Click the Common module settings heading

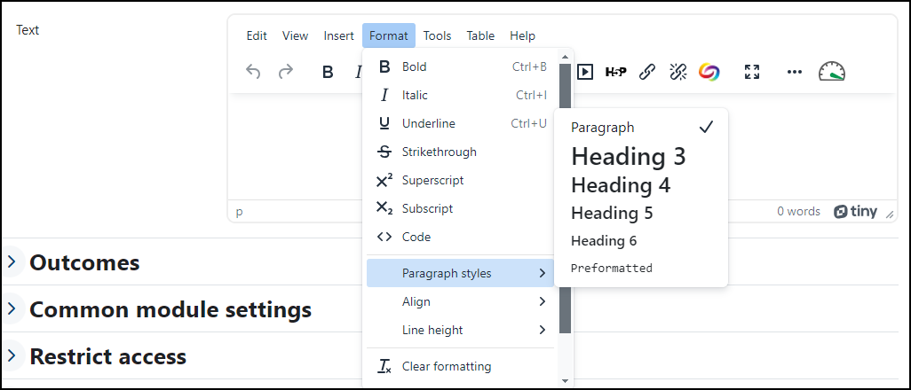coord(170,309)
